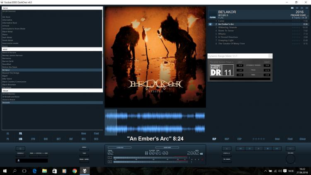Click the search field with magnifier icon
The width and height of the screenshot is (311, 175).
click(32, 160)
